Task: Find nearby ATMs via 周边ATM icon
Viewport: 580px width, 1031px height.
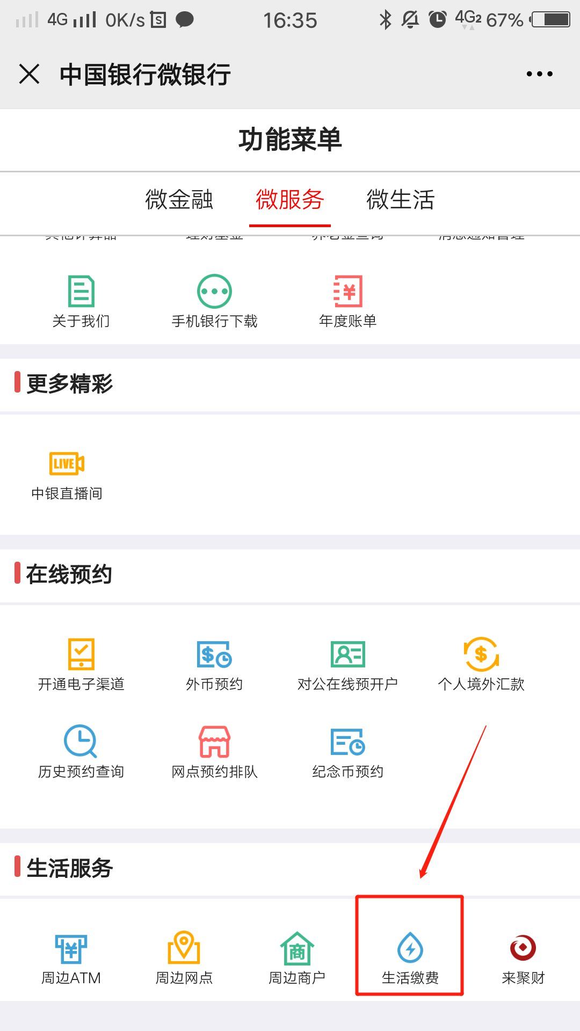Action: click(x=71, y=948)
